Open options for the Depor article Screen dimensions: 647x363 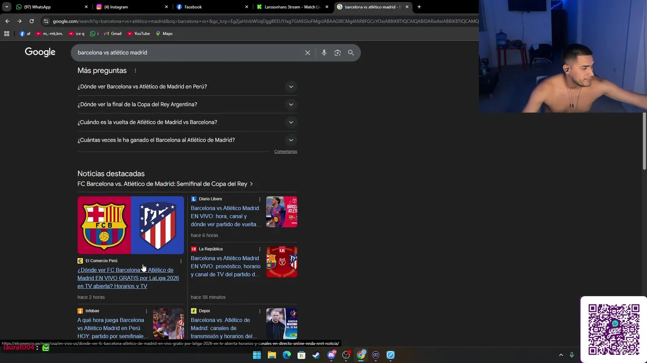tap(260, 311)
